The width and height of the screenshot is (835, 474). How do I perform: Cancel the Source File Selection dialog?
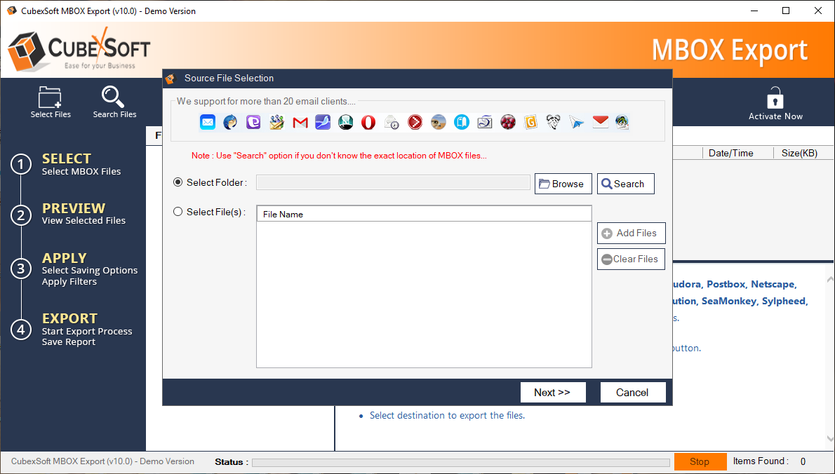[632, 393]
